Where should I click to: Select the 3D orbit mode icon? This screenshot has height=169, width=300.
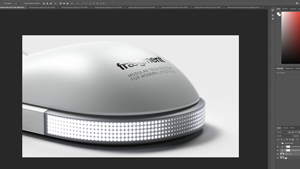(x=90, y=3)
